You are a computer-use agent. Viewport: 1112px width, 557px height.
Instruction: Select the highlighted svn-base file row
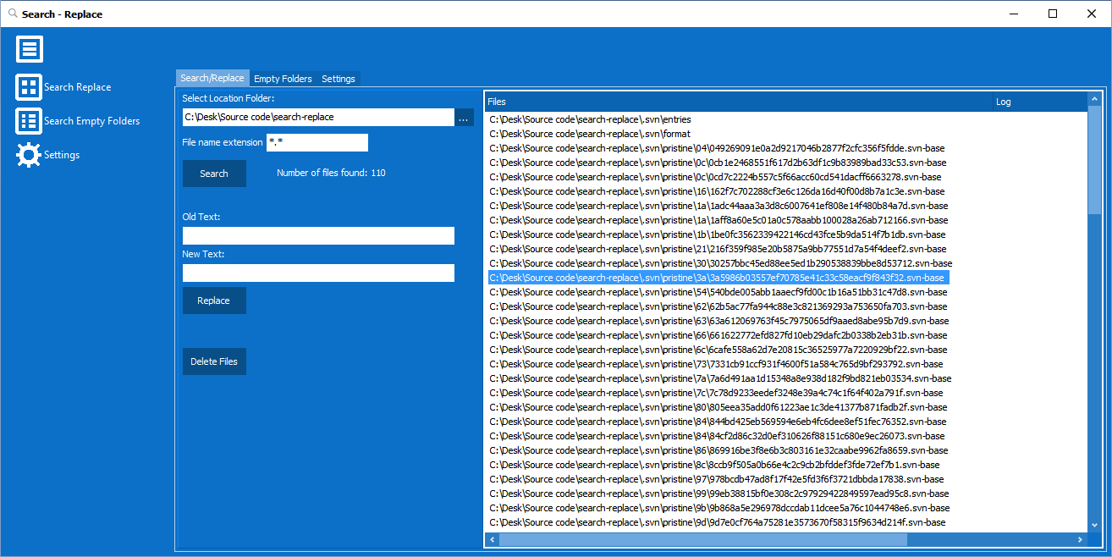tap(719, 277)
